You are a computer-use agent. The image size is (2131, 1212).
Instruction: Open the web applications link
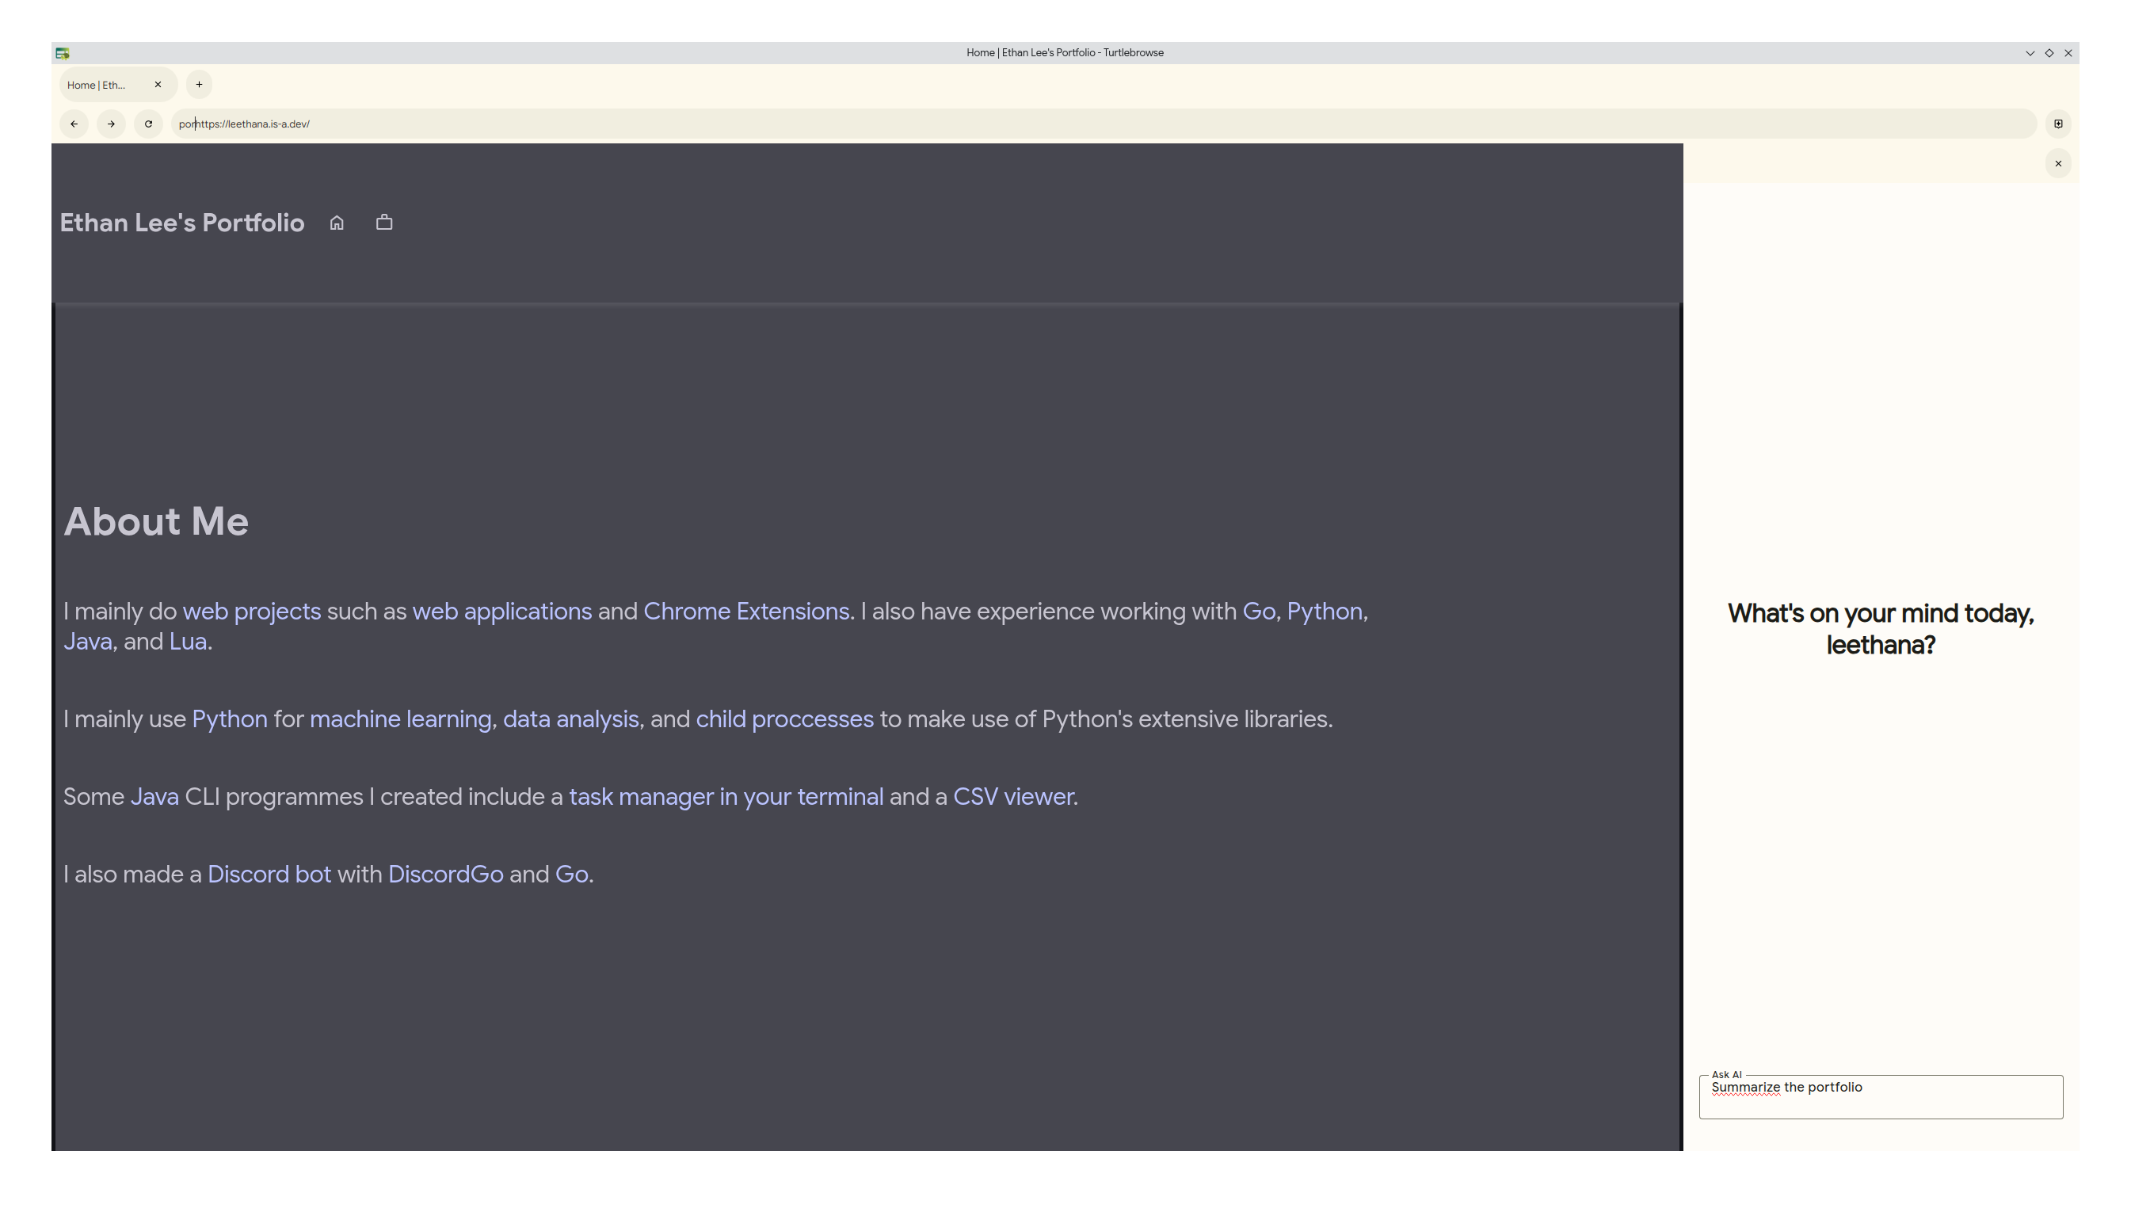(502, 611)
